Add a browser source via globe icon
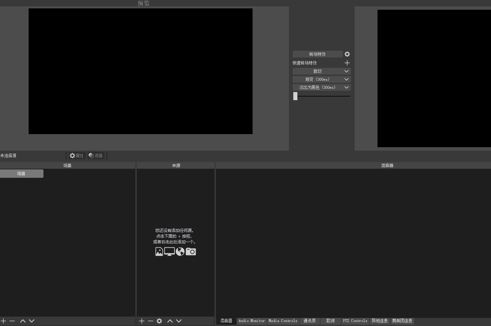 180,251
